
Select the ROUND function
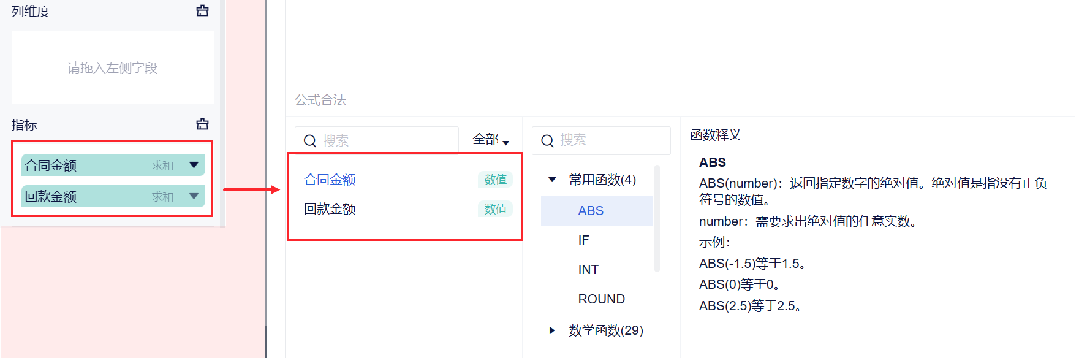click(x=601, y=299)
